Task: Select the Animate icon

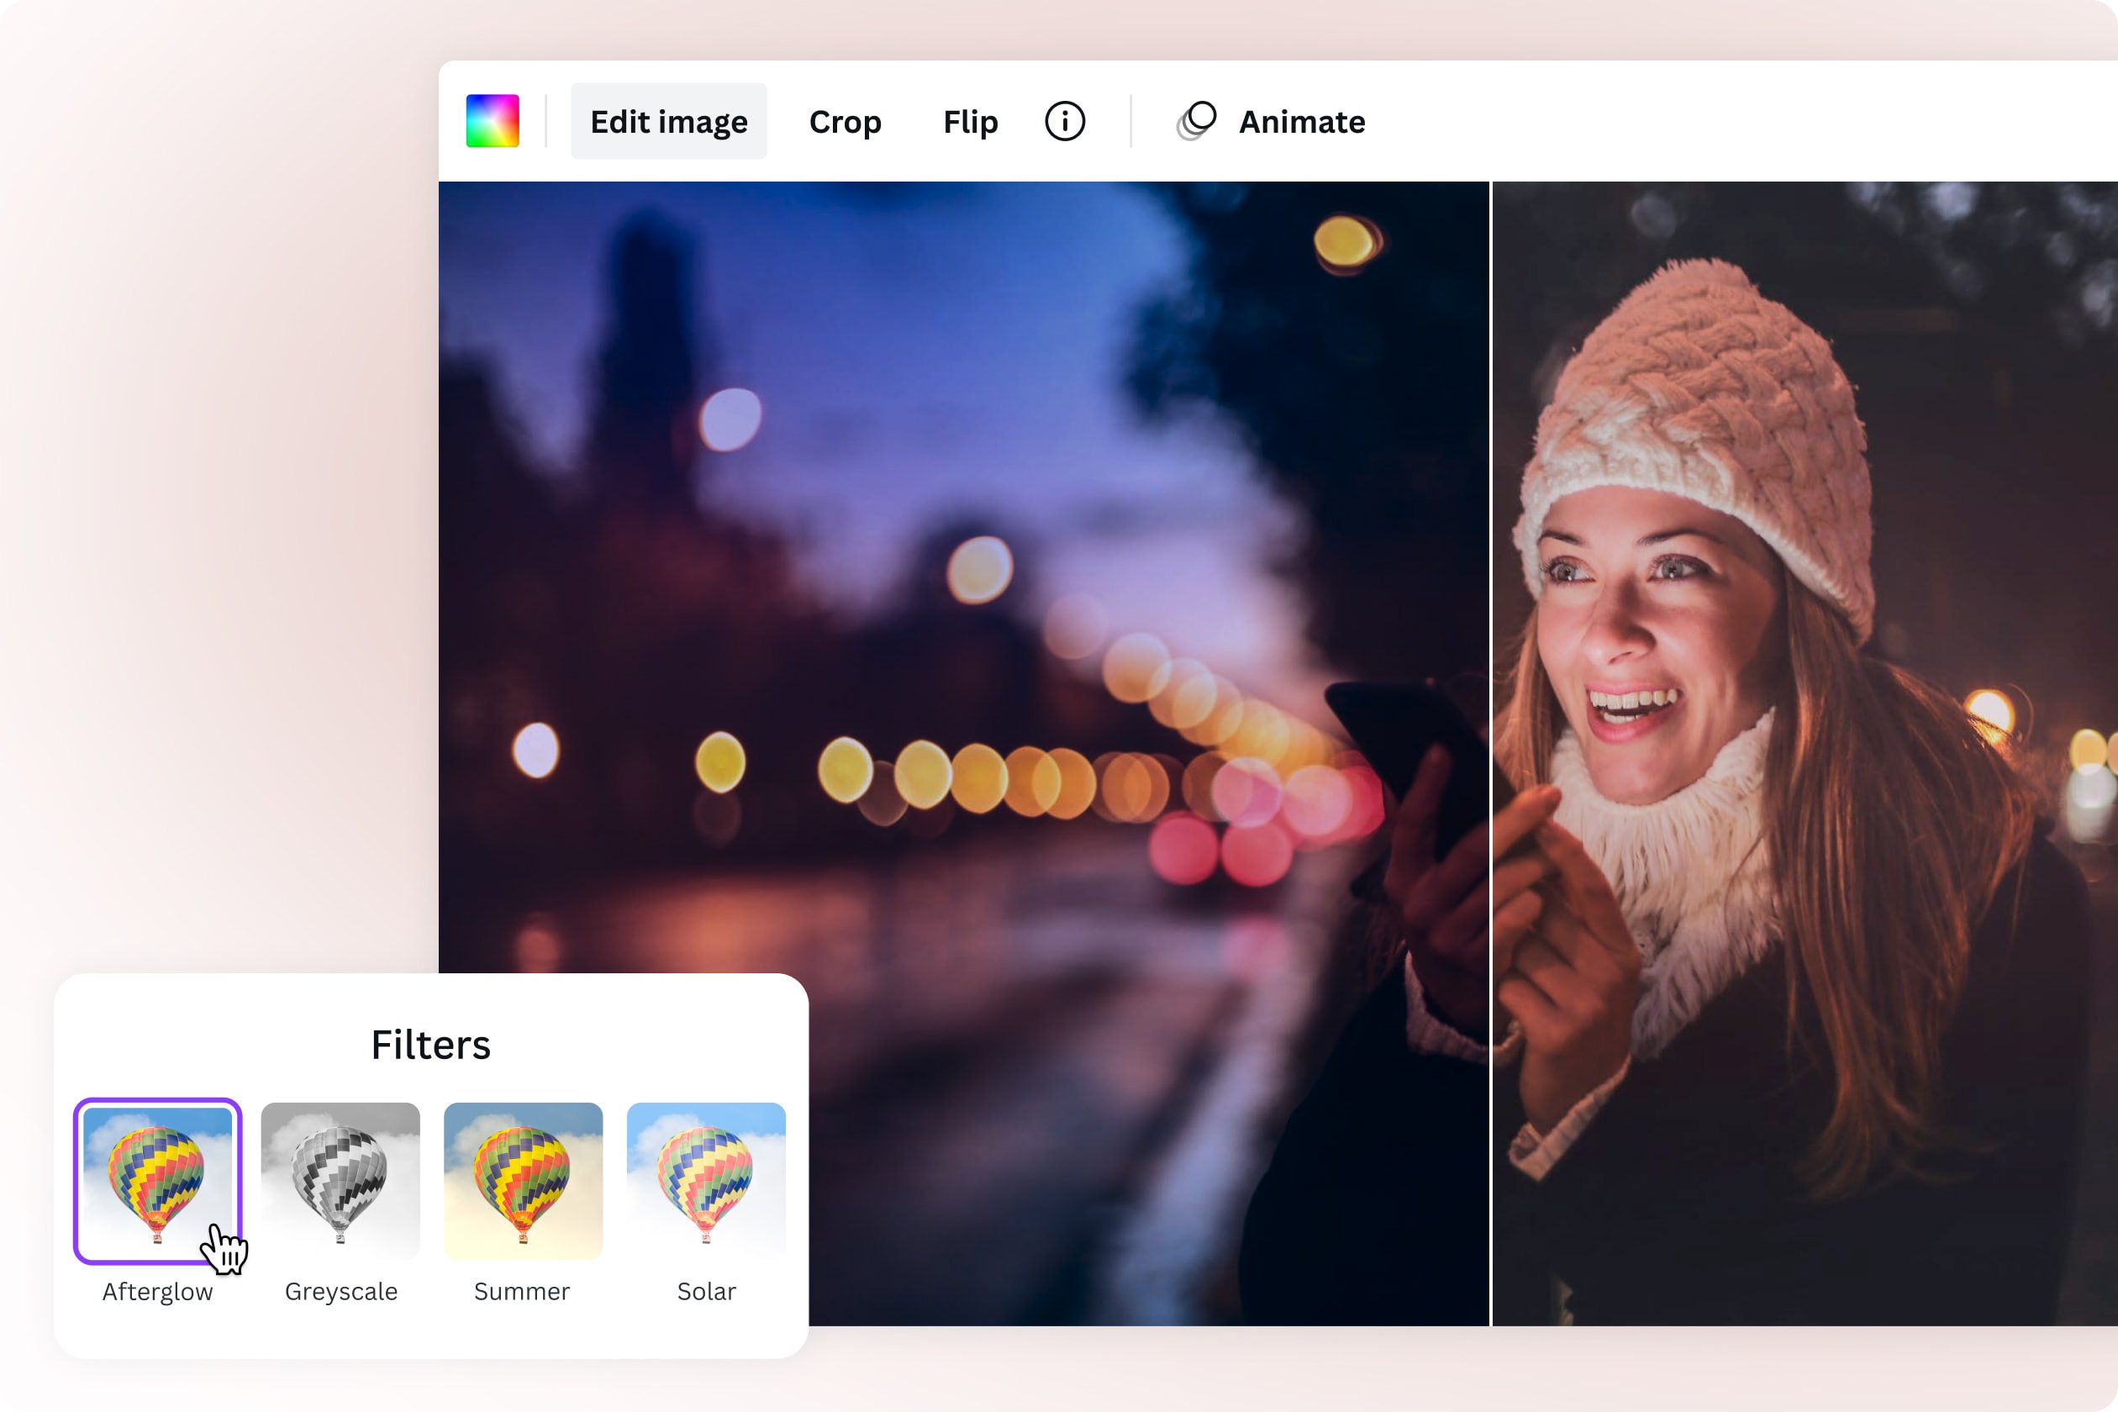Action: coord(1195,121)
